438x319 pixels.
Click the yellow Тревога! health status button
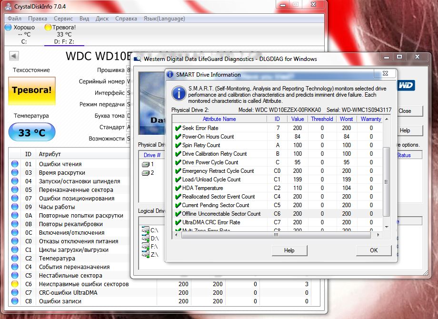[x=32, y=90]
